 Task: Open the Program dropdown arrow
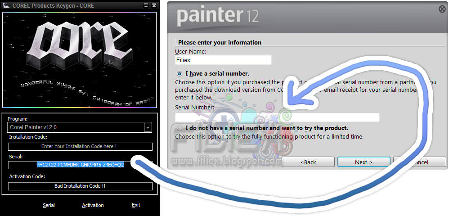tap(148, 127)
